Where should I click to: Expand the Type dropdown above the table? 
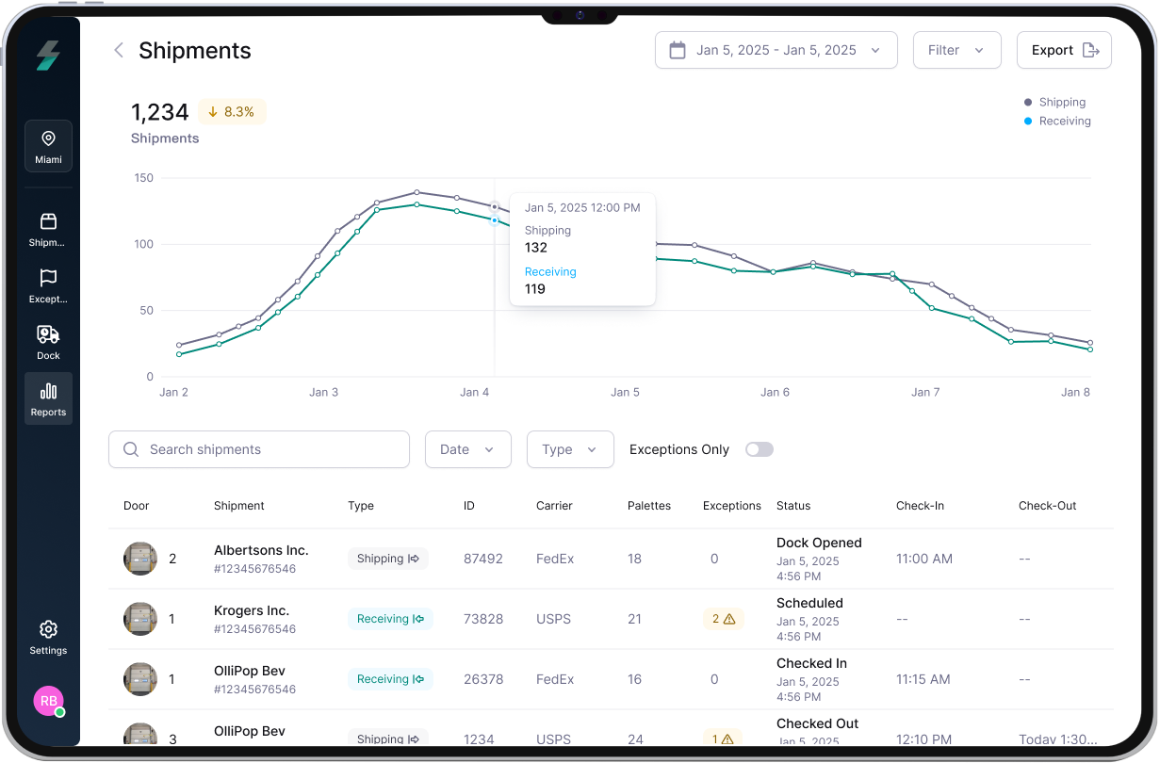569,449
